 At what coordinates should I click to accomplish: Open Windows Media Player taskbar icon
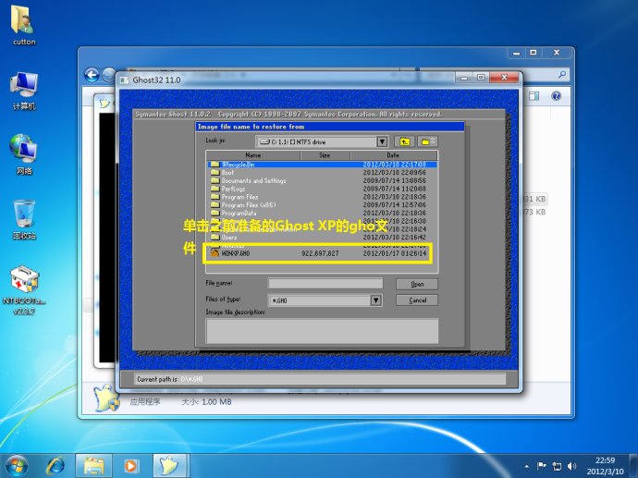coord(131,465)
